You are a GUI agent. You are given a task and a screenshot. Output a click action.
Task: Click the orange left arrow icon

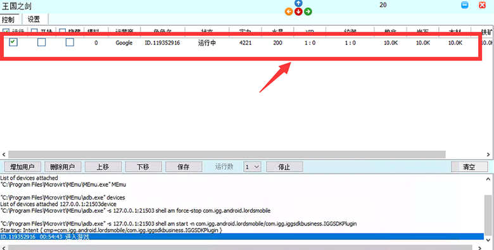click(x=289, y=12)
